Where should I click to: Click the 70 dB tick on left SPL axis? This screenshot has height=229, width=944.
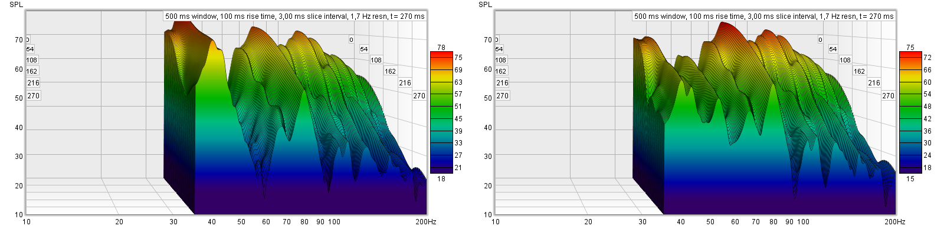18,40
